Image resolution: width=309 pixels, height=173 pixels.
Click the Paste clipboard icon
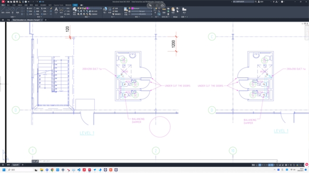(x=173, y=10)
